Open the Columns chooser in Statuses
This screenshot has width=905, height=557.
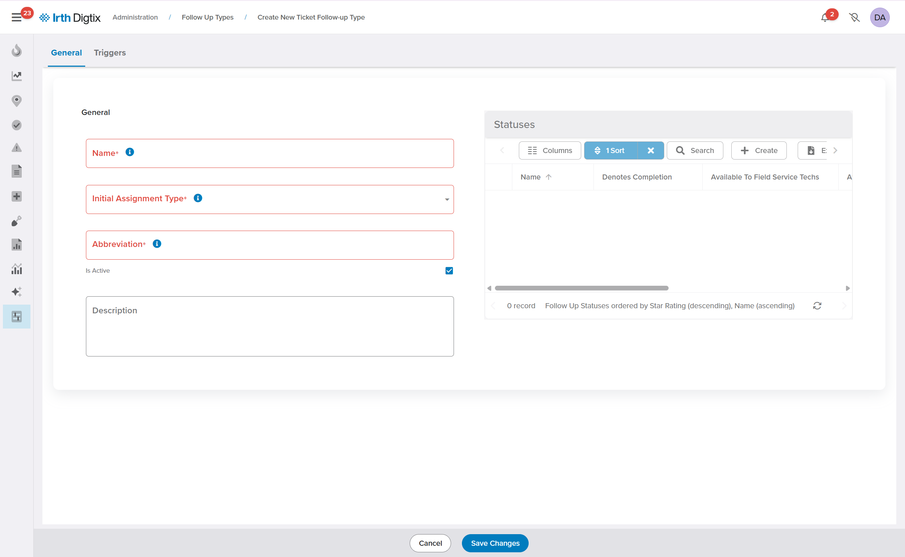click(550, 150)
